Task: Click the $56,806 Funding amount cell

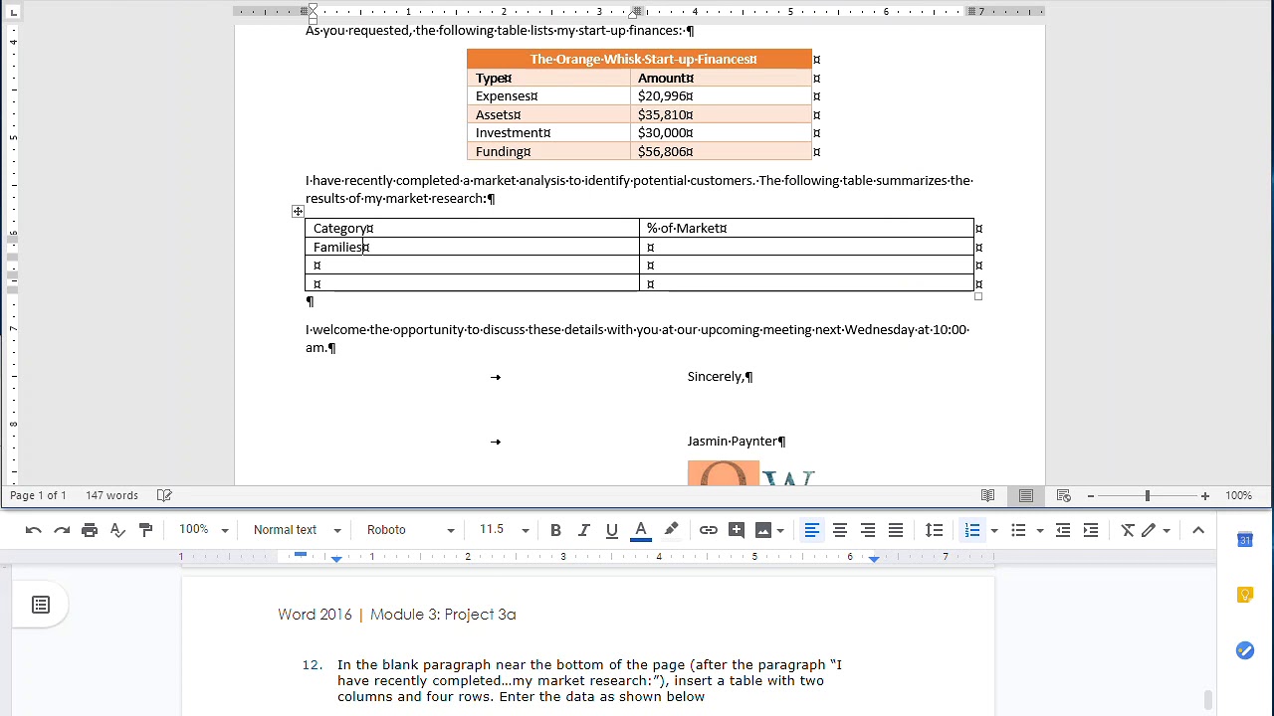Action: pyautogui.click(x=721, y=151)
